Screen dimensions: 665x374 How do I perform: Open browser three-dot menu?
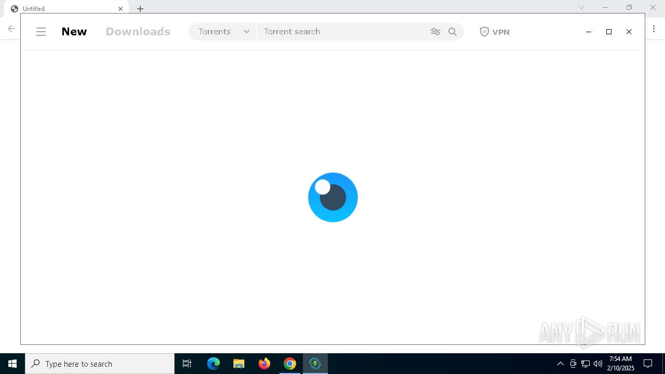tap(654, 29)
